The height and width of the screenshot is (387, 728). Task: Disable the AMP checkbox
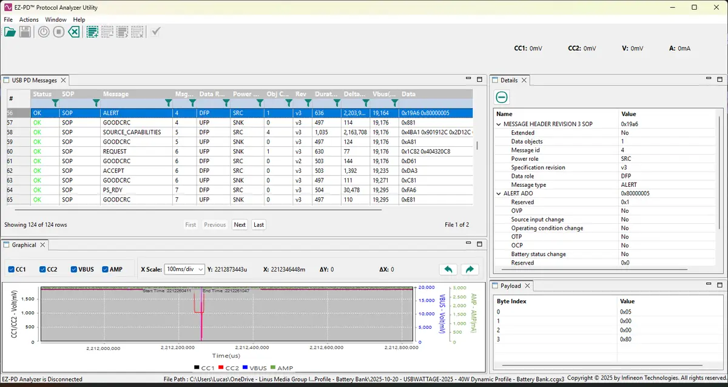tap(106, 269)
